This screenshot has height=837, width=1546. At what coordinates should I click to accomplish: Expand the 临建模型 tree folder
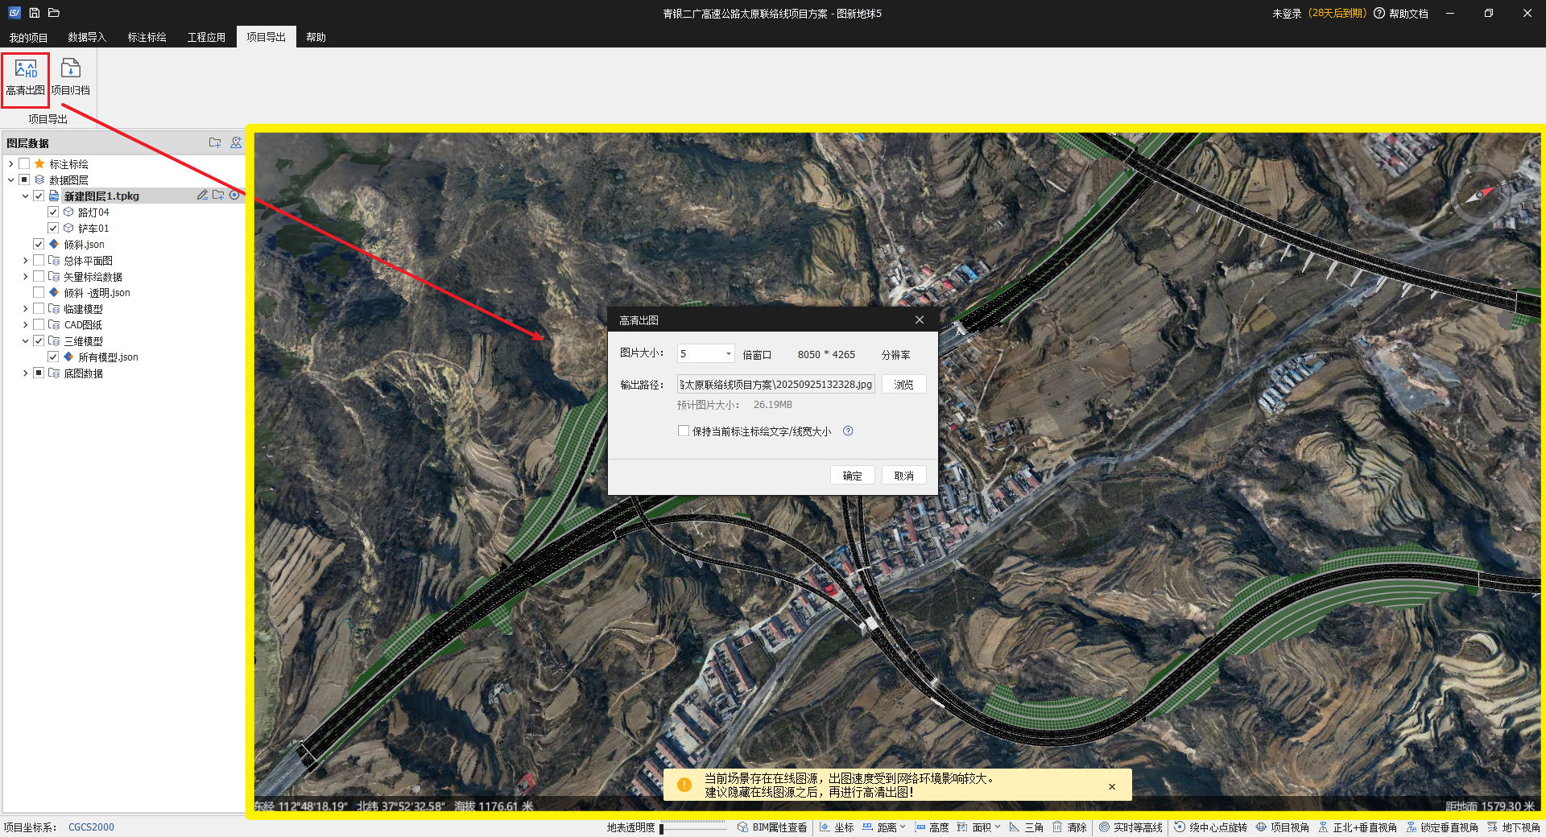(25, 309)
